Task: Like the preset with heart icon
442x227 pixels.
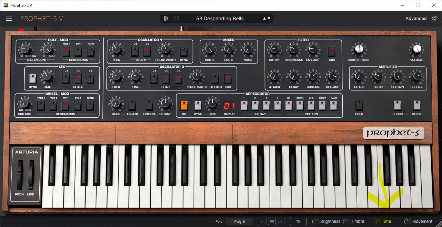Action: tap(177, 19)
